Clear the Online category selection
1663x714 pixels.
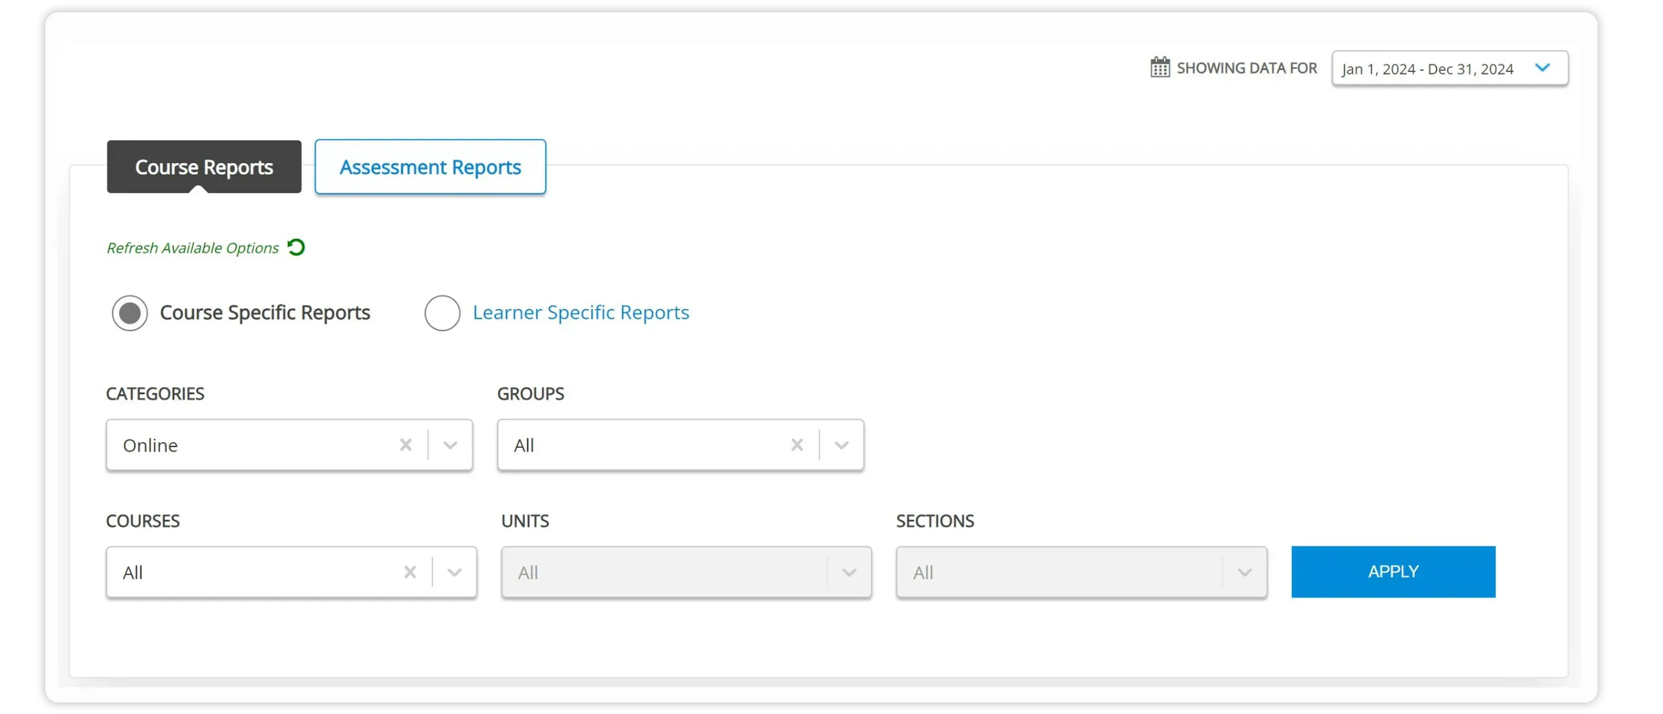coord(406,445)
